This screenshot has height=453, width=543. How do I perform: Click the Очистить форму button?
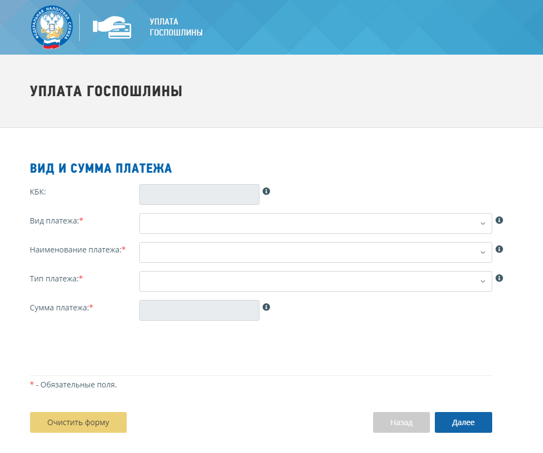[x=78, y=422]
